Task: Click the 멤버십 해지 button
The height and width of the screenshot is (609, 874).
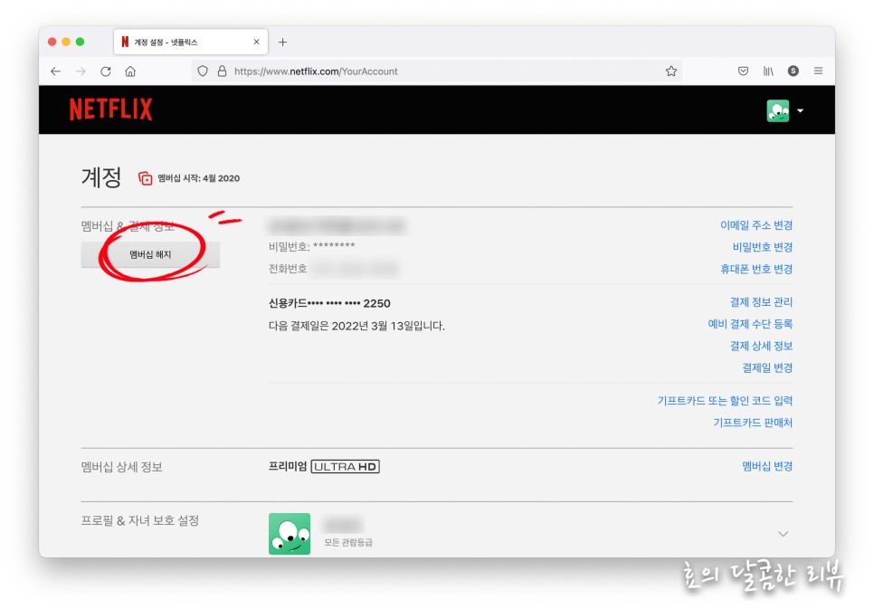Action: (x=150, y=254)
